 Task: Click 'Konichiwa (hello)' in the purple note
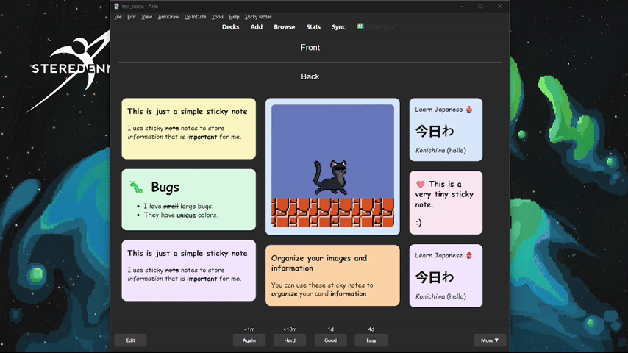(440, 296)
